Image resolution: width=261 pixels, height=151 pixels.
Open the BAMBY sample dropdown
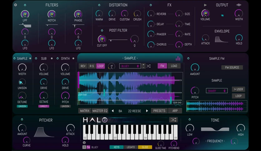coord(217,91)
